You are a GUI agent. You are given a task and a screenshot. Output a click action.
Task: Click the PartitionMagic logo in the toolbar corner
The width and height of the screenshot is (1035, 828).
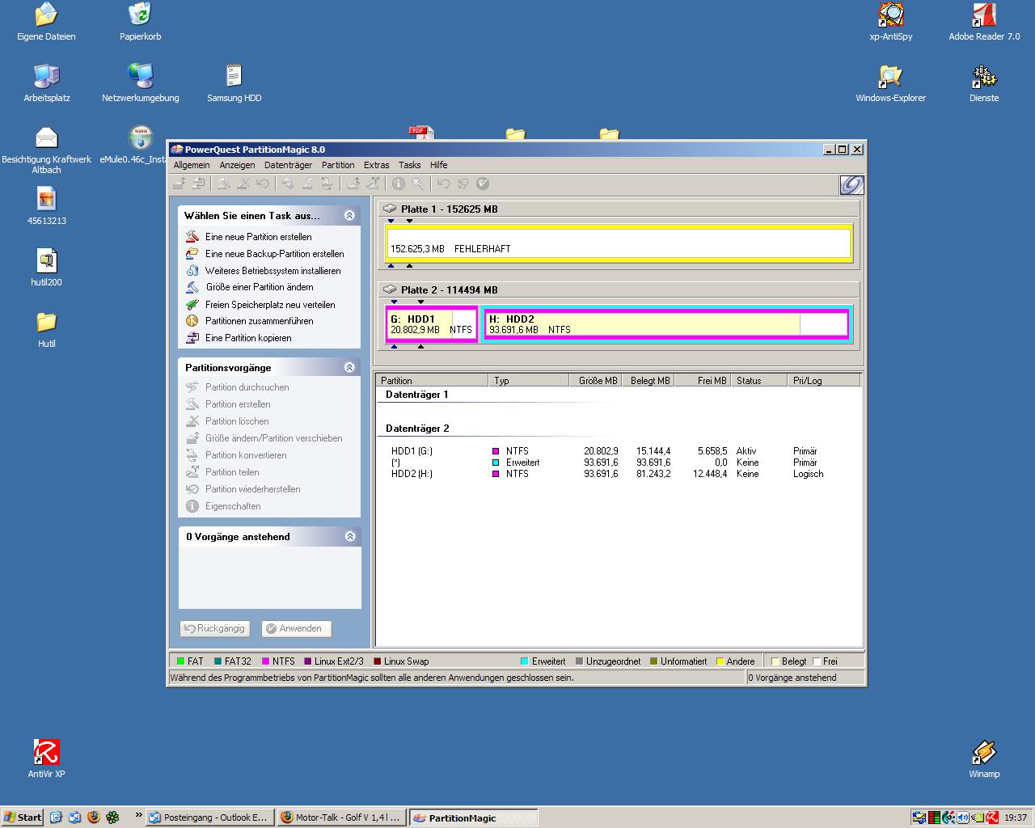point(851,185)
